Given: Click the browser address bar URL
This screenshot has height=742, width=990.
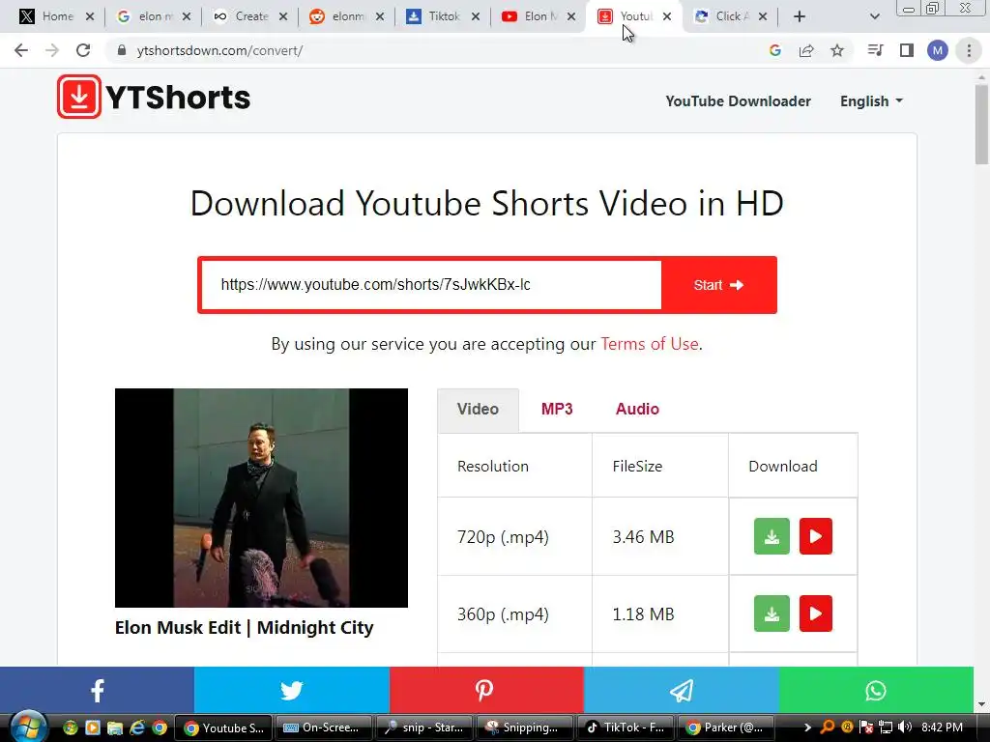Looking at the screenshot, I should click(x=219, y=50).
